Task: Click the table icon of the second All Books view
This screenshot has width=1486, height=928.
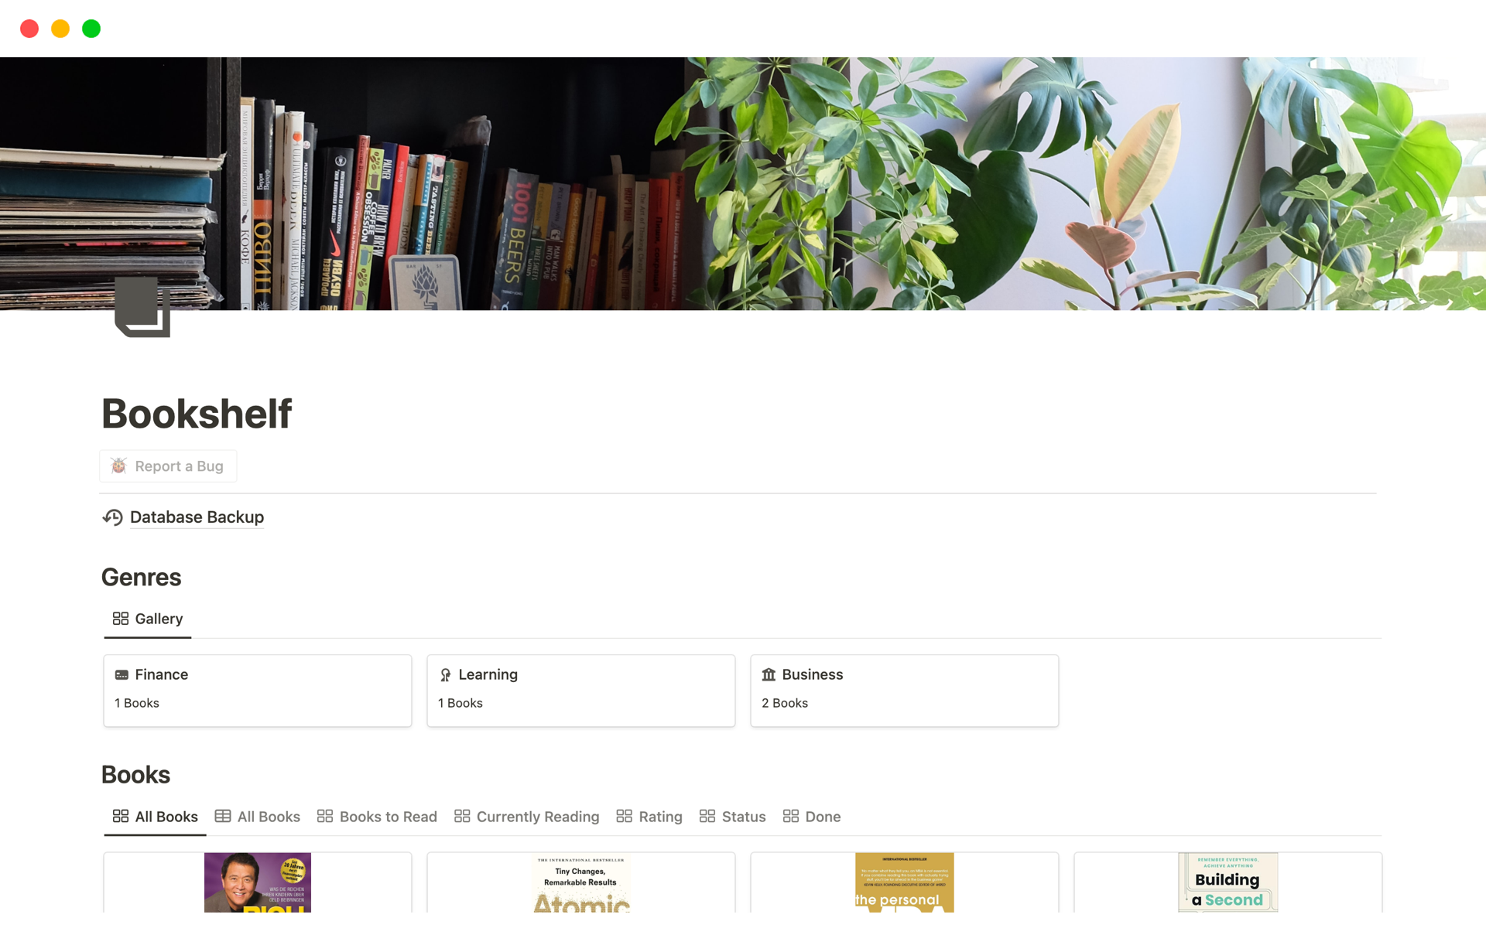Action: point(223,816)
